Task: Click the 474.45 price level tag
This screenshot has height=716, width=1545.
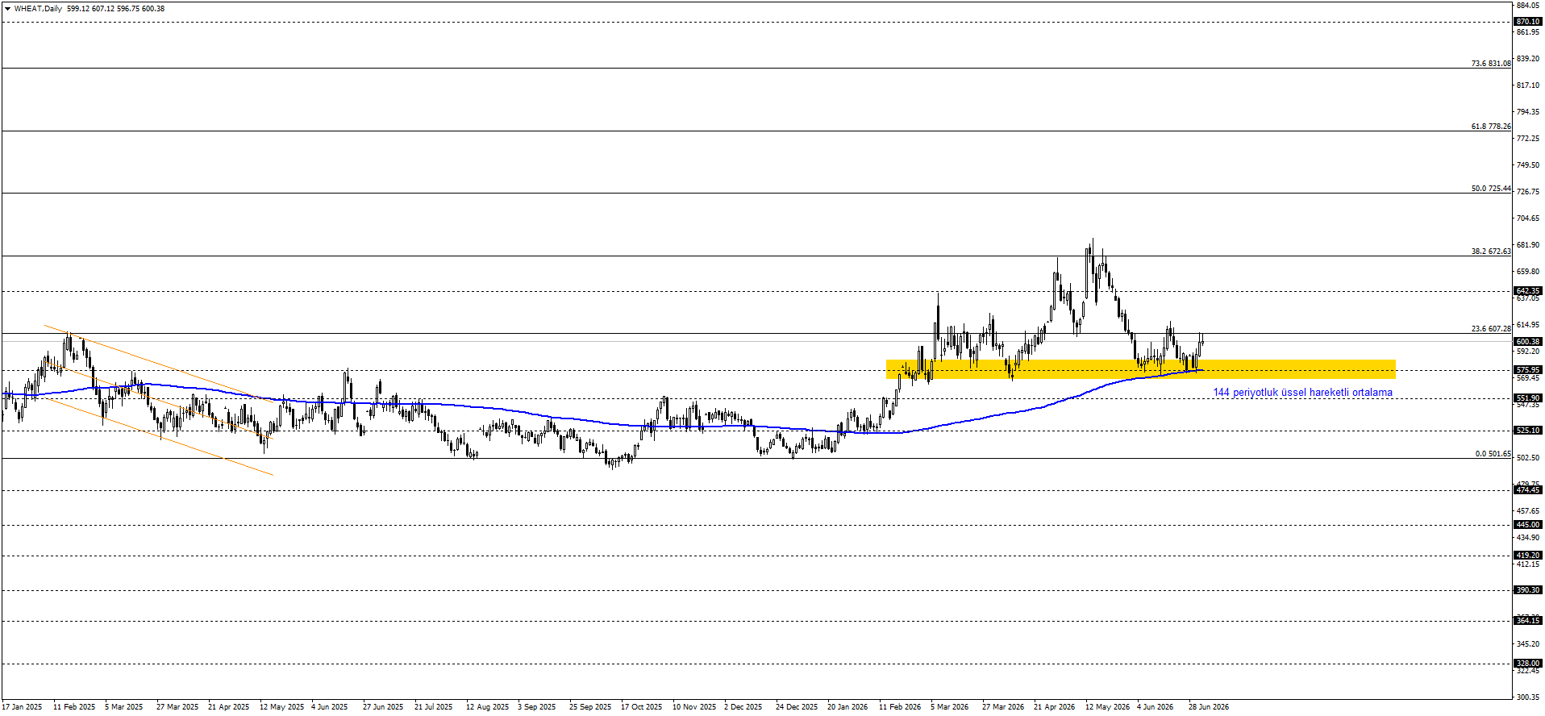Action: click(1528, 490)
